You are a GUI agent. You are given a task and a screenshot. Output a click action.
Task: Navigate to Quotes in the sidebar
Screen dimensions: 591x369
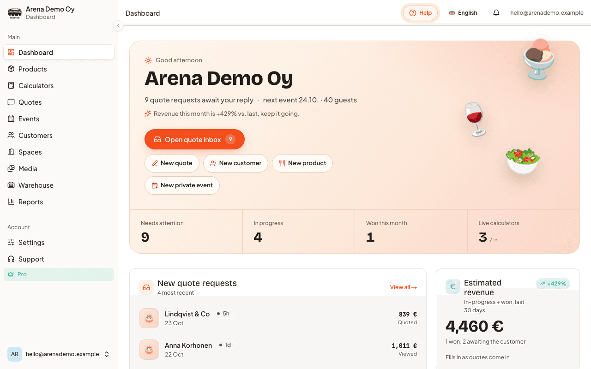click(59, 102)
